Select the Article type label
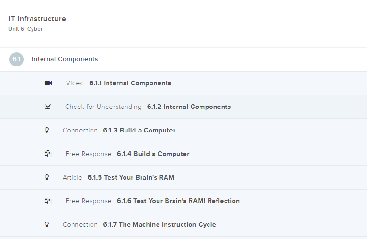The image size is (367, 239). tap(72, 178)
